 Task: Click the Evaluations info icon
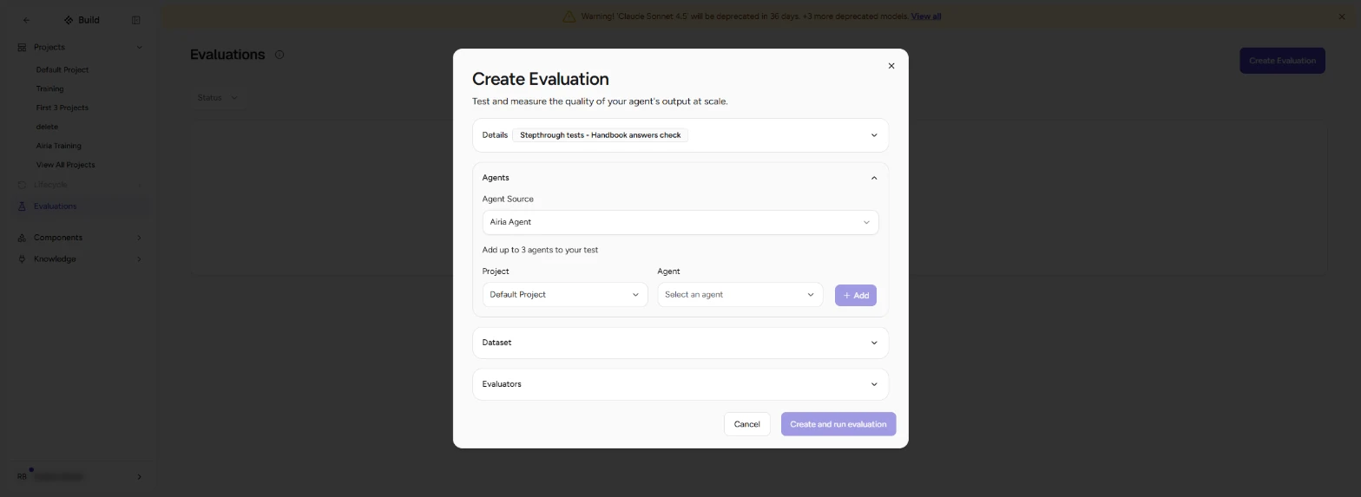click(x=279, y=55)
